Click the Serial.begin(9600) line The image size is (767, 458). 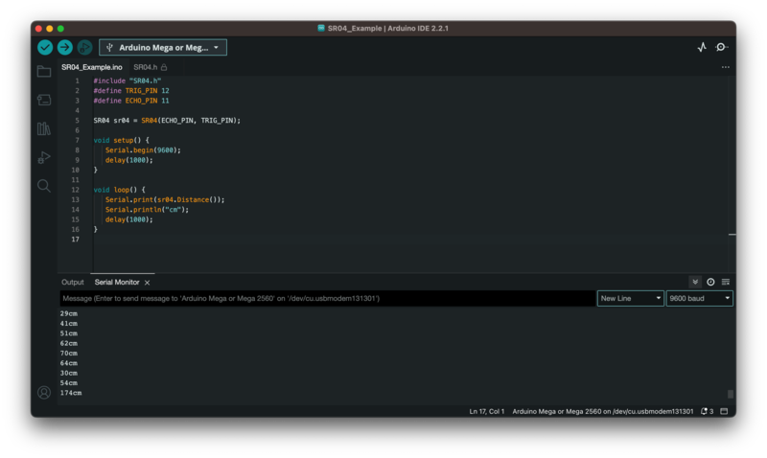click(143, 150)
